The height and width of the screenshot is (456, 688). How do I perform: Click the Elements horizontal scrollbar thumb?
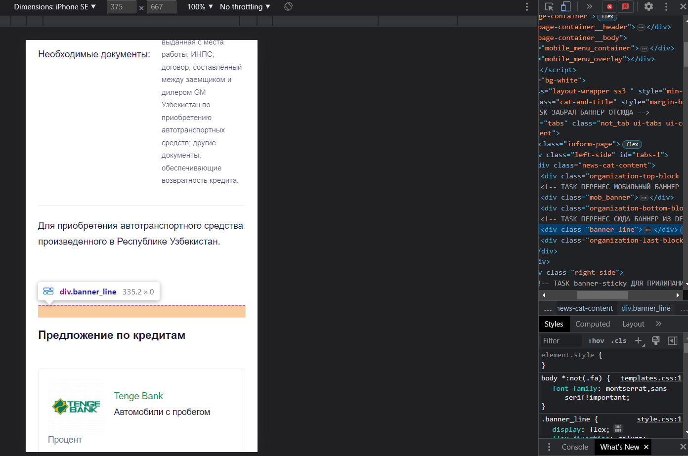(602, 295)
